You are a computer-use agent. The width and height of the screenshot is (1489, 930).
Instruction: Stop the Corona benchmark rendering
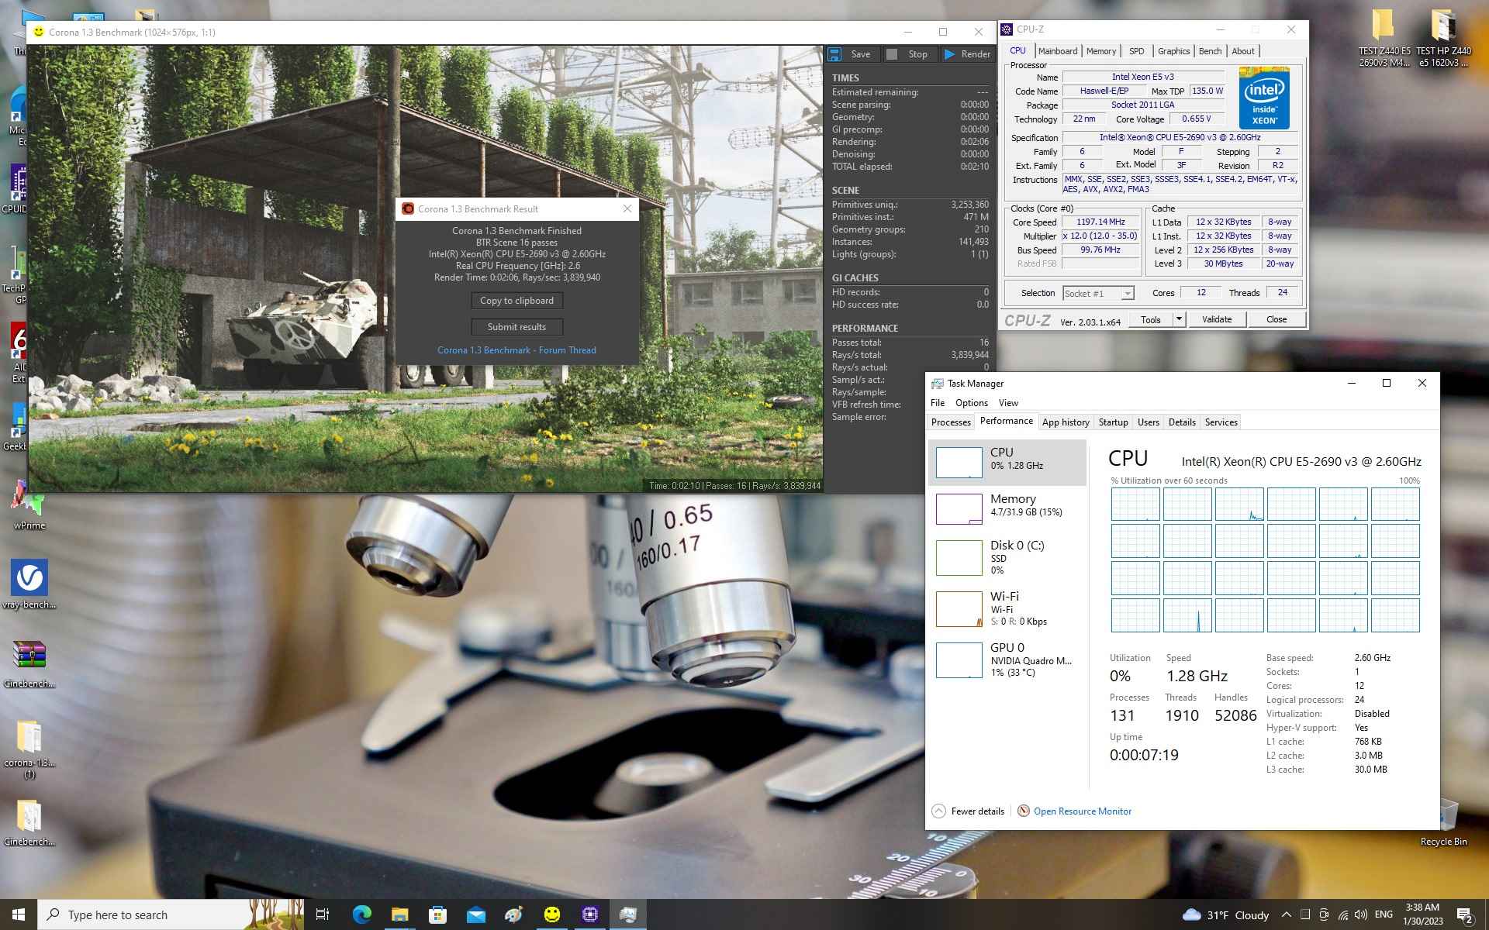(908, 54)
